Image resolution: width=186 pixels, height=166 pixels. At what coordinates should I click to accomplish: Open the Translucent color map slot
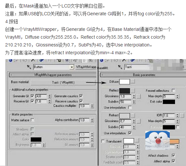(x=137, y=141)
